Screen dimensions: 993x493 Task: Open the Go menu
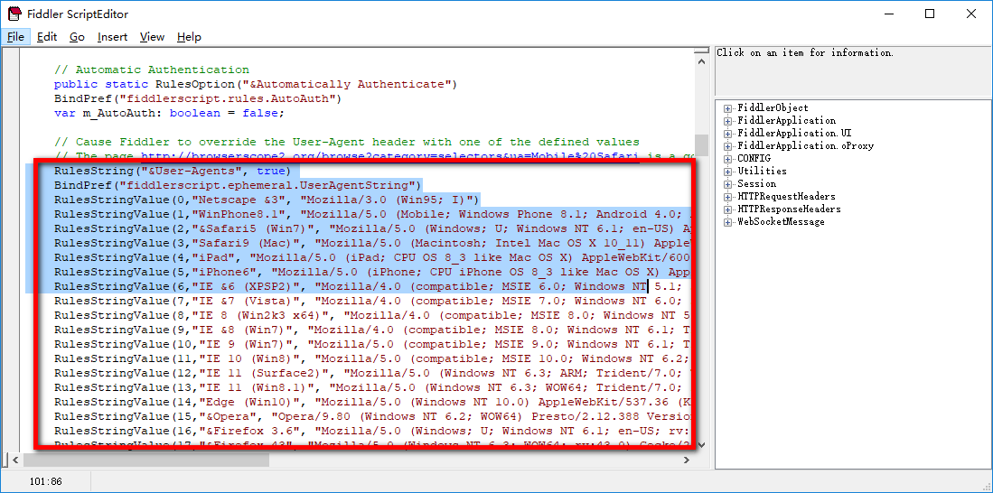(78, 37)
